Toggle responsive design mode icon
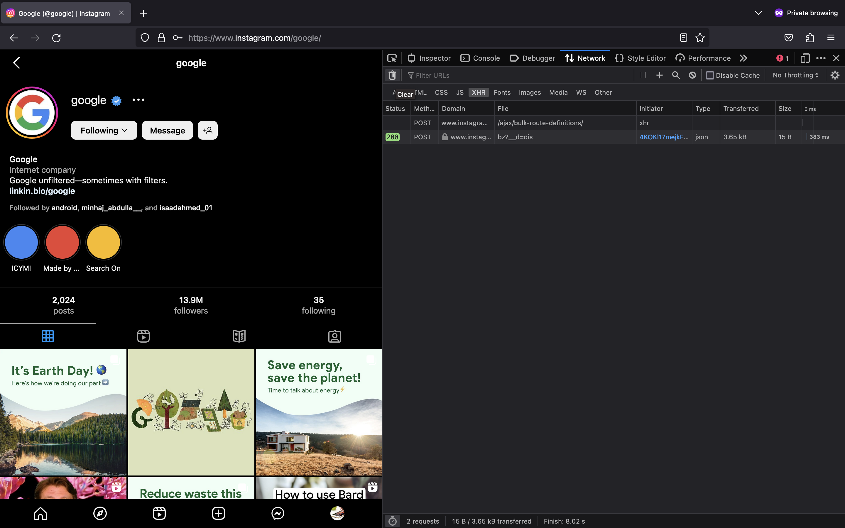This screenshot has height=528, width=845. [805, 58]
